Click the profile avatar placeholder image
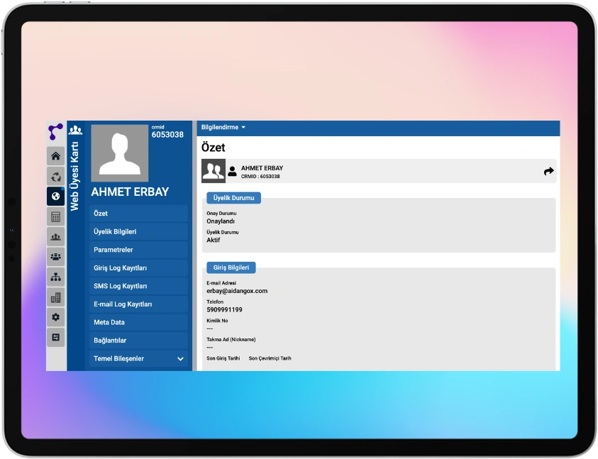The width and height of the screenshot is (598, 459). 119,153
